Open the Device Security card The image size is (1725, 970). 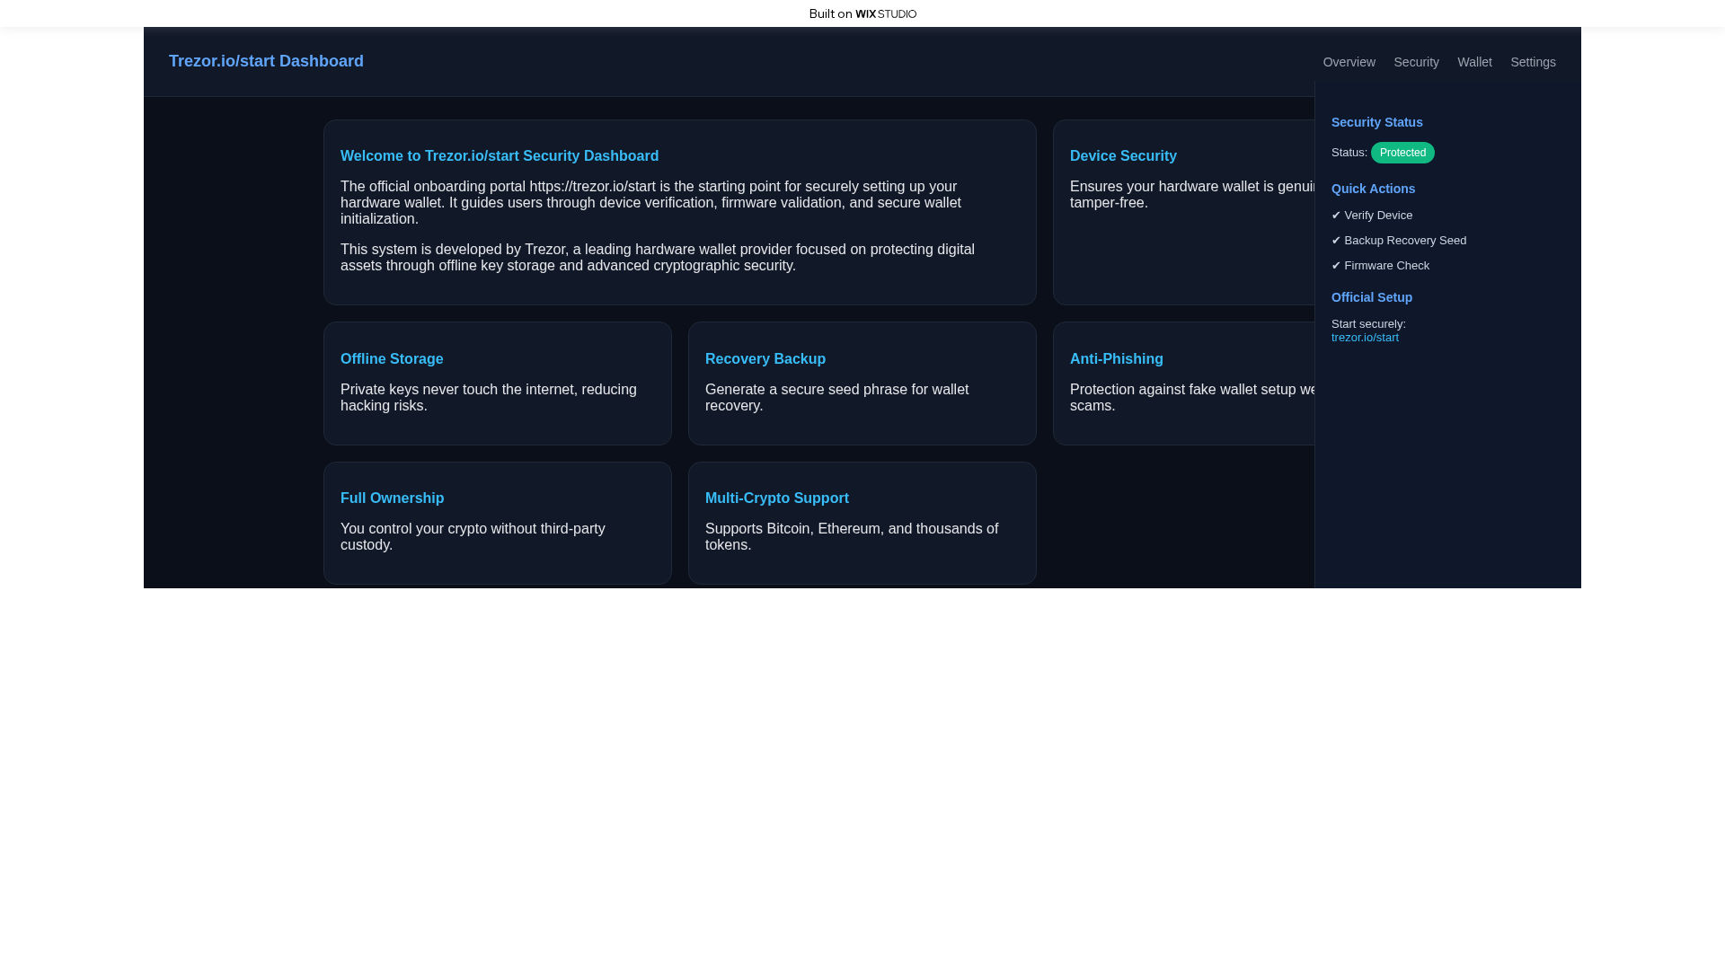point(1184,213)
